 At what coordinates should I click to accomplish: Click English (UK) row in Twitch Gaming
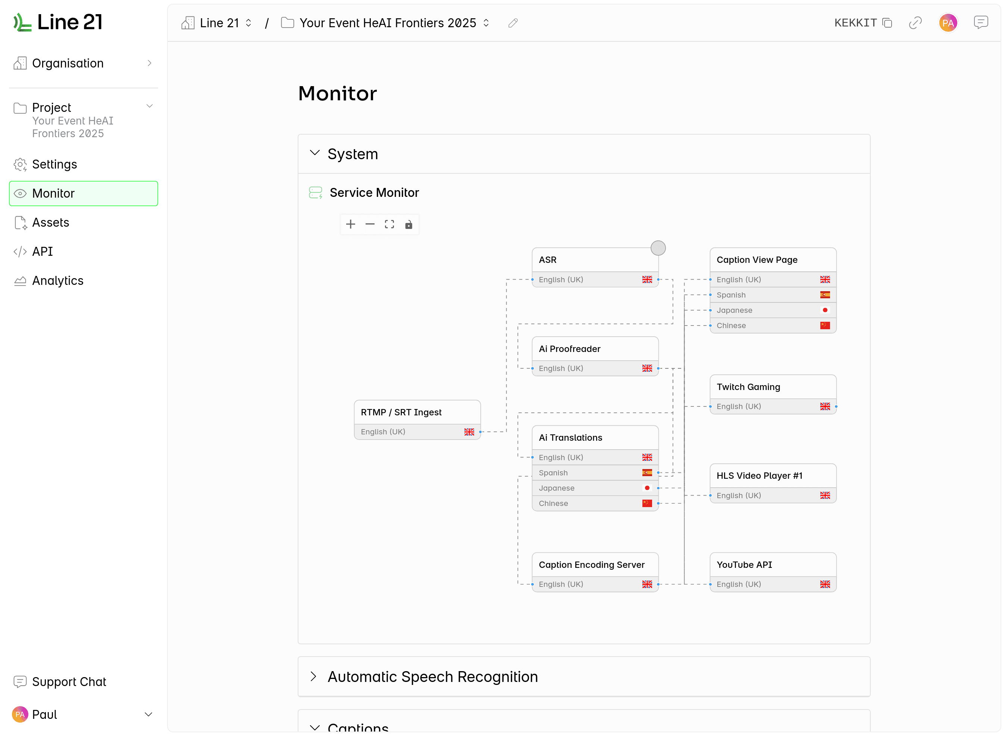[x=773, y=406]
